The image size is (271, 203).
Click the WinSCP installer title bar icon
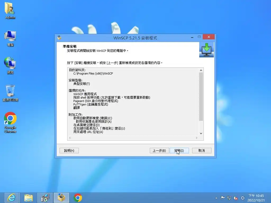pyautogui.click(x=59, y=38)
